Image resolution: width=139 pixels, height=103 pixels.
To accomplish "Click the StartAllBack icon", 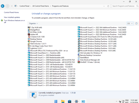I will click(79, 57).
